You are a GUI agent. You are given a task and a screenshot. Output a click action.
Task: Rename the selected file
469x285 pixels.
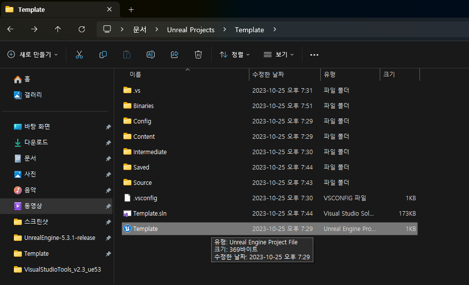(x=150, y=55)
